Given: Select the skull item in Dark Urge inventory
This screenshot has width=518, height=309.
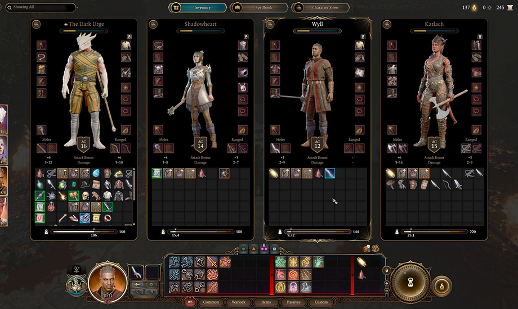Looking at the screenshot, I should coord(85,196).
